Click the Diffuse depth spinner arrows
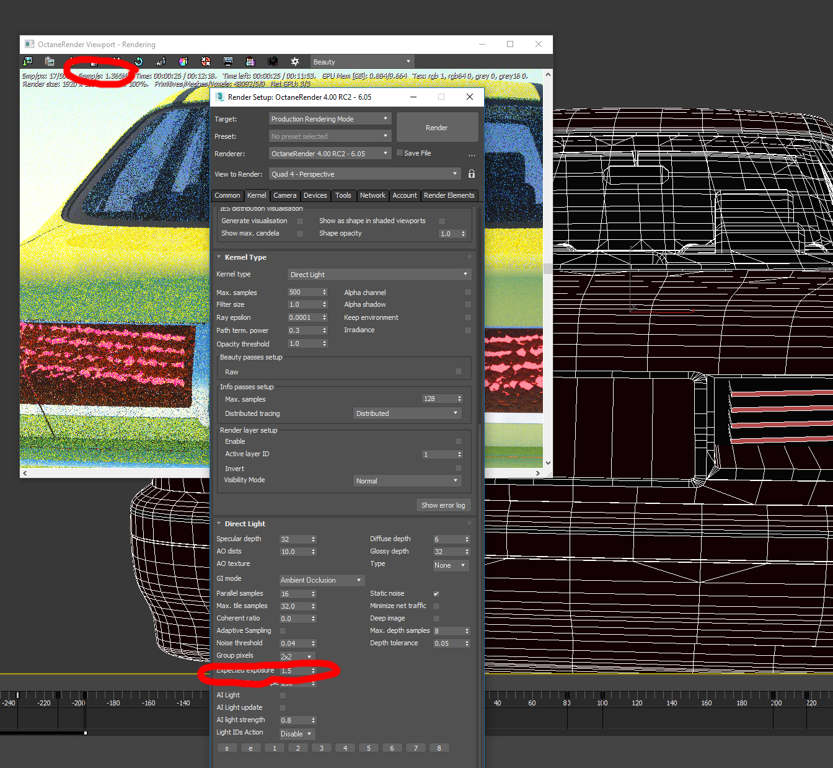 (467, 539)
